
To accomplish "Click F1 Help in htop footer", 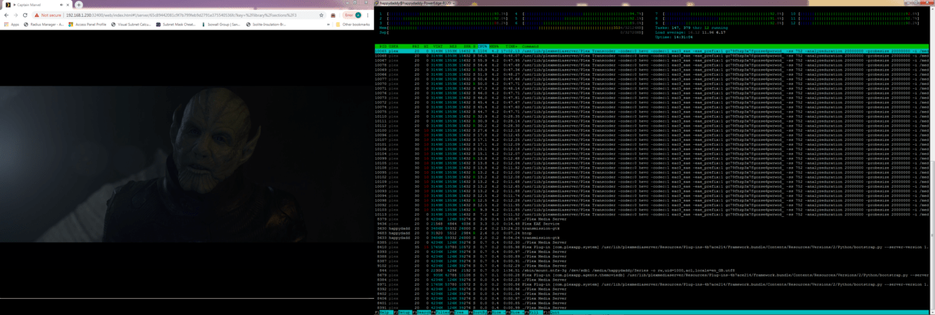I will [x=384, y=312].
